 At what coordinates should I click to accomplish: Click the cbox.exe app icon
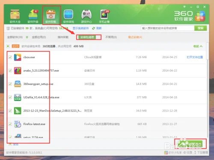pyautogui.click(x=18, y=57)
